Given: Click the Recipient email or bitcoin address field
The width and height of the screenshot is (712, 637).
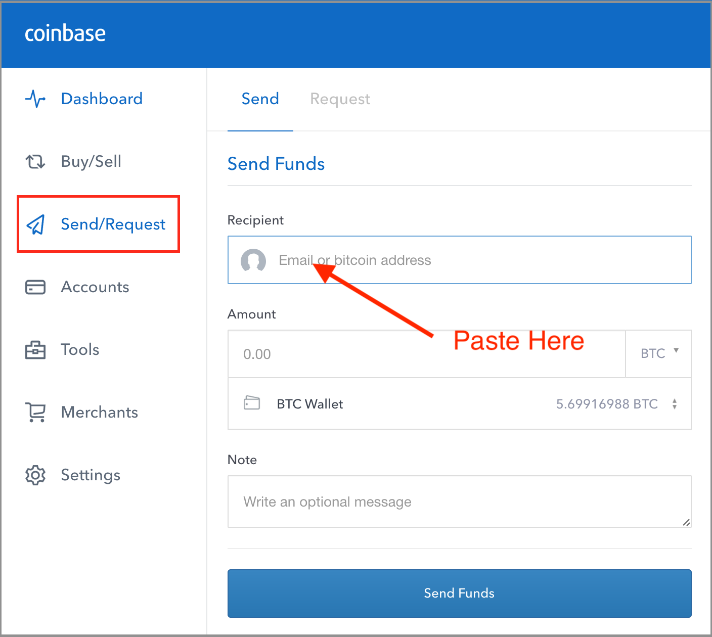Looking at the screenshot, I should (460, 260).
